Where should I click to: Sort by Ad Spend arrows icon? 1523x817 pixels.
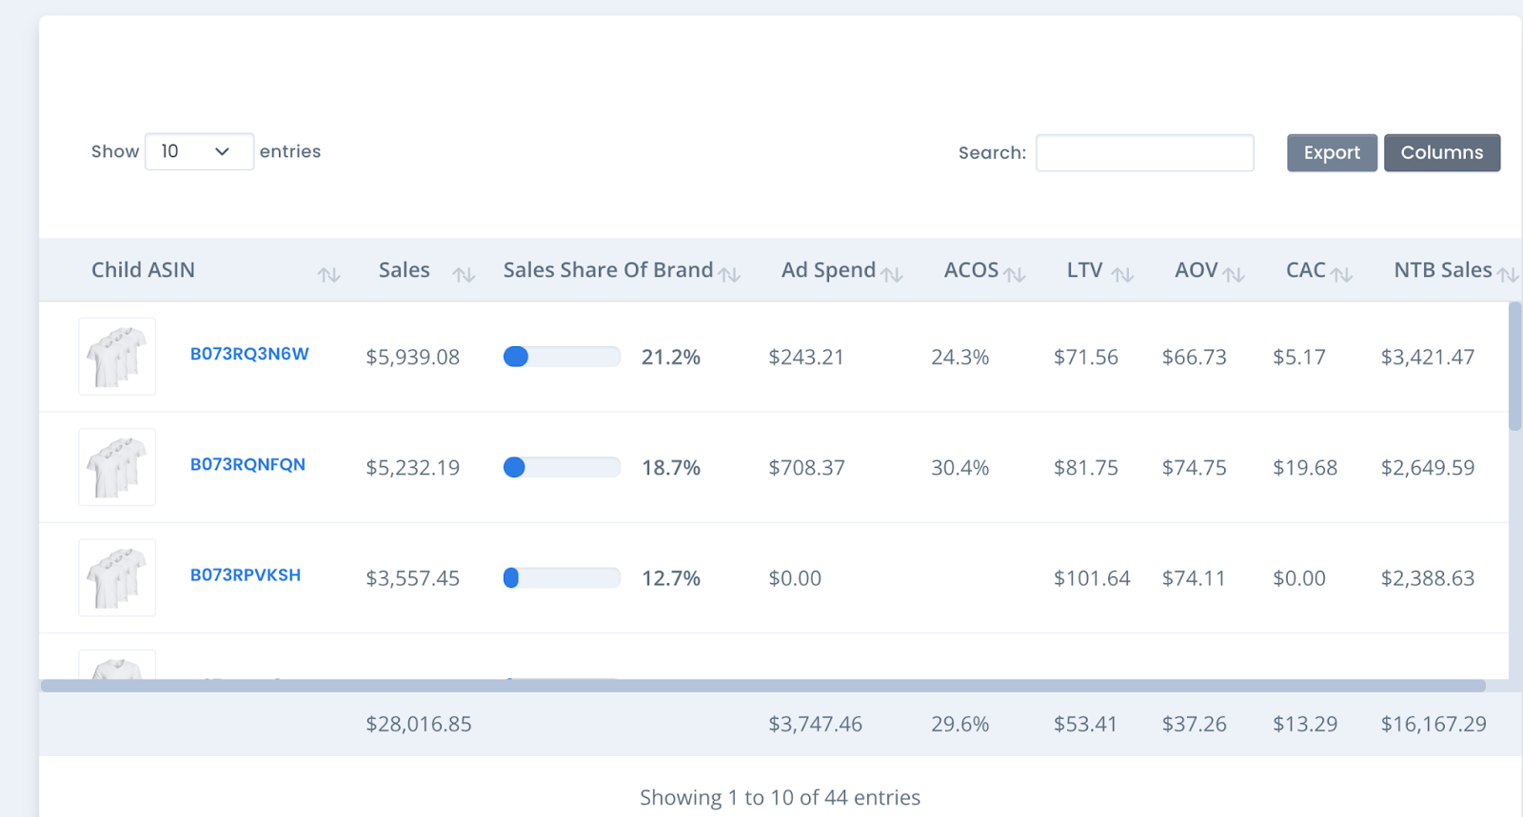(x=892, y=275)
